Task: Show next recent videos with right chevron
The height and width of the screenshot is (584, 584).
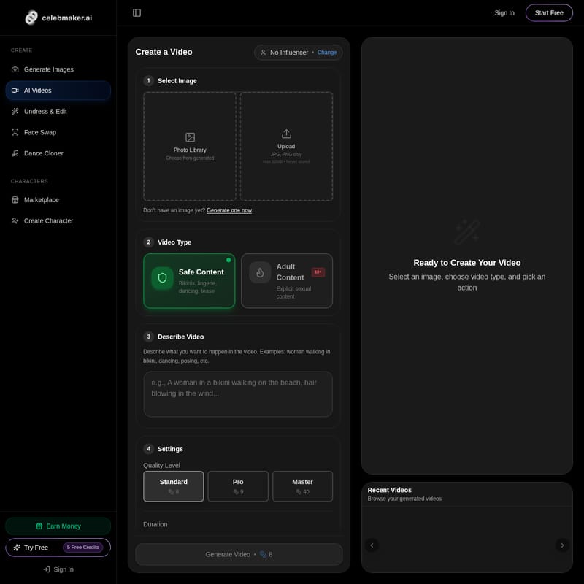Action: [561, 545]
